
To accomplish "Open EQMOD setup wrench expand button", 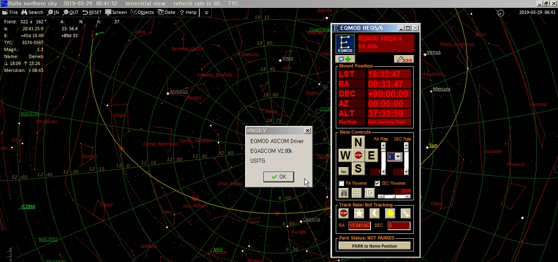I will point(404,59).
